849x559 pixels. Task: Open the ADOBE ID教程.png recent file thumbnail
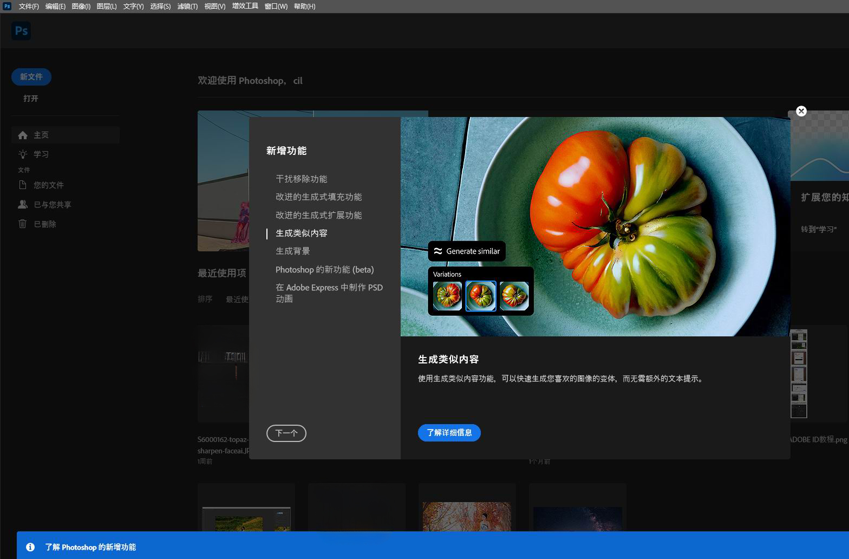pyautogui.click(x=799, y=374)
